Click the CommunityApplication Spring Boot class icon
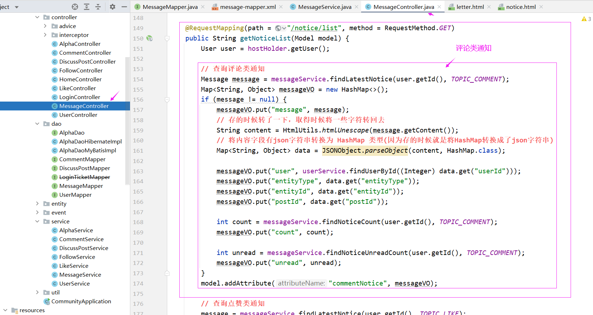Screen dimensions: 593x315 click(x=47, y=301)
